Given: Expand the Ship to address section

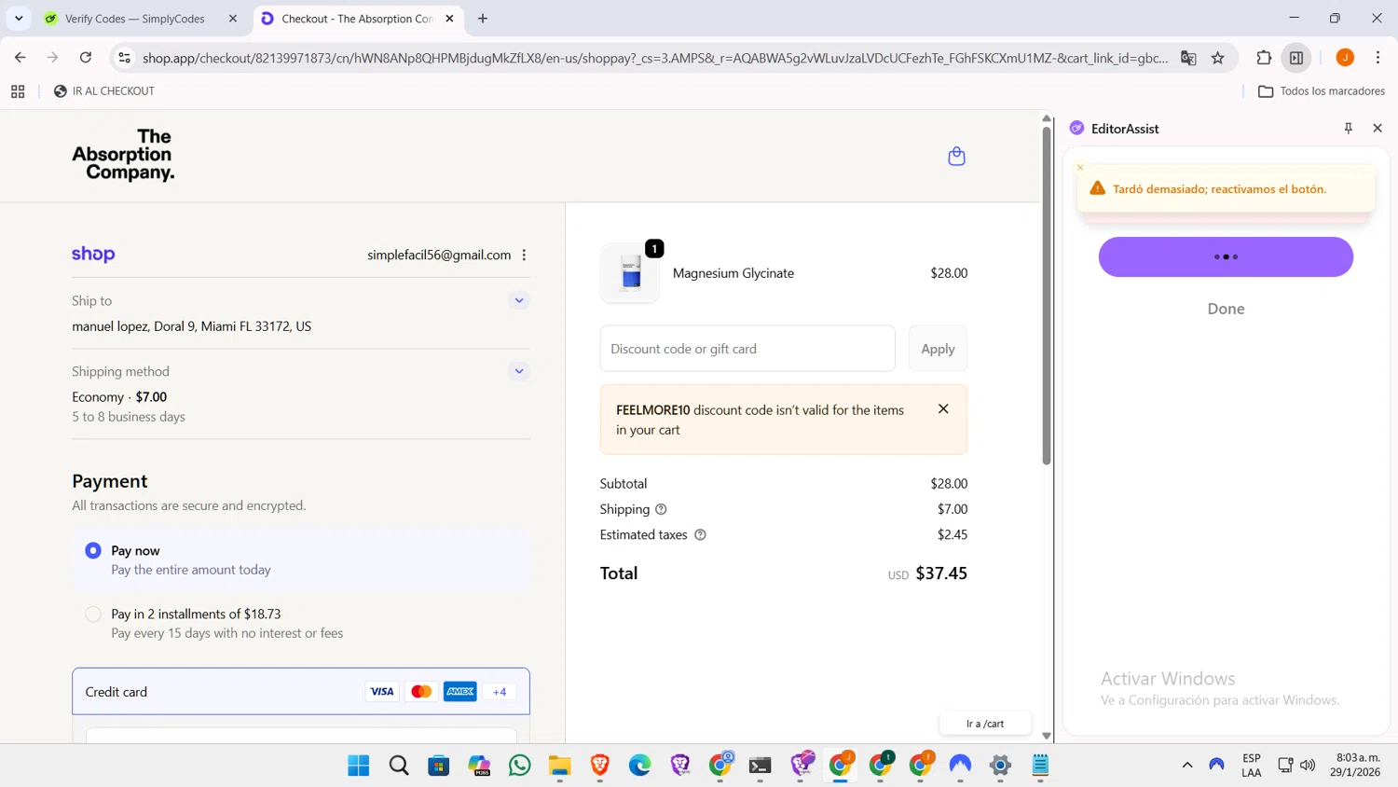Looking at the screenshot, I should 519,300.
